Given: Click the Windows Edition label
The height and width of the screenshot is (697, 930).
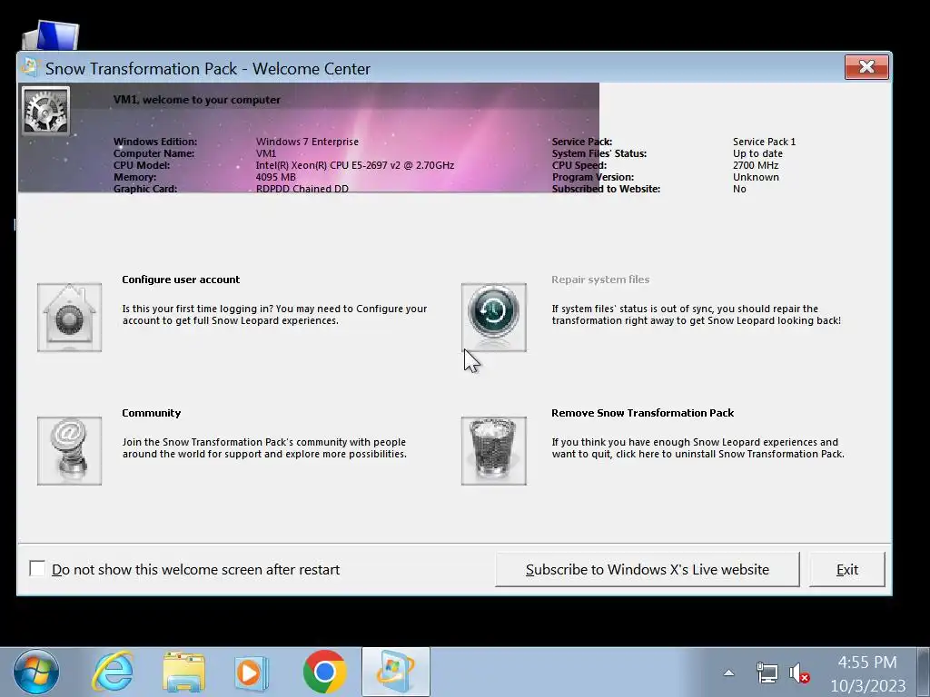Looking at the screenshot, I should pyautogui.click(x=155, y=142).
